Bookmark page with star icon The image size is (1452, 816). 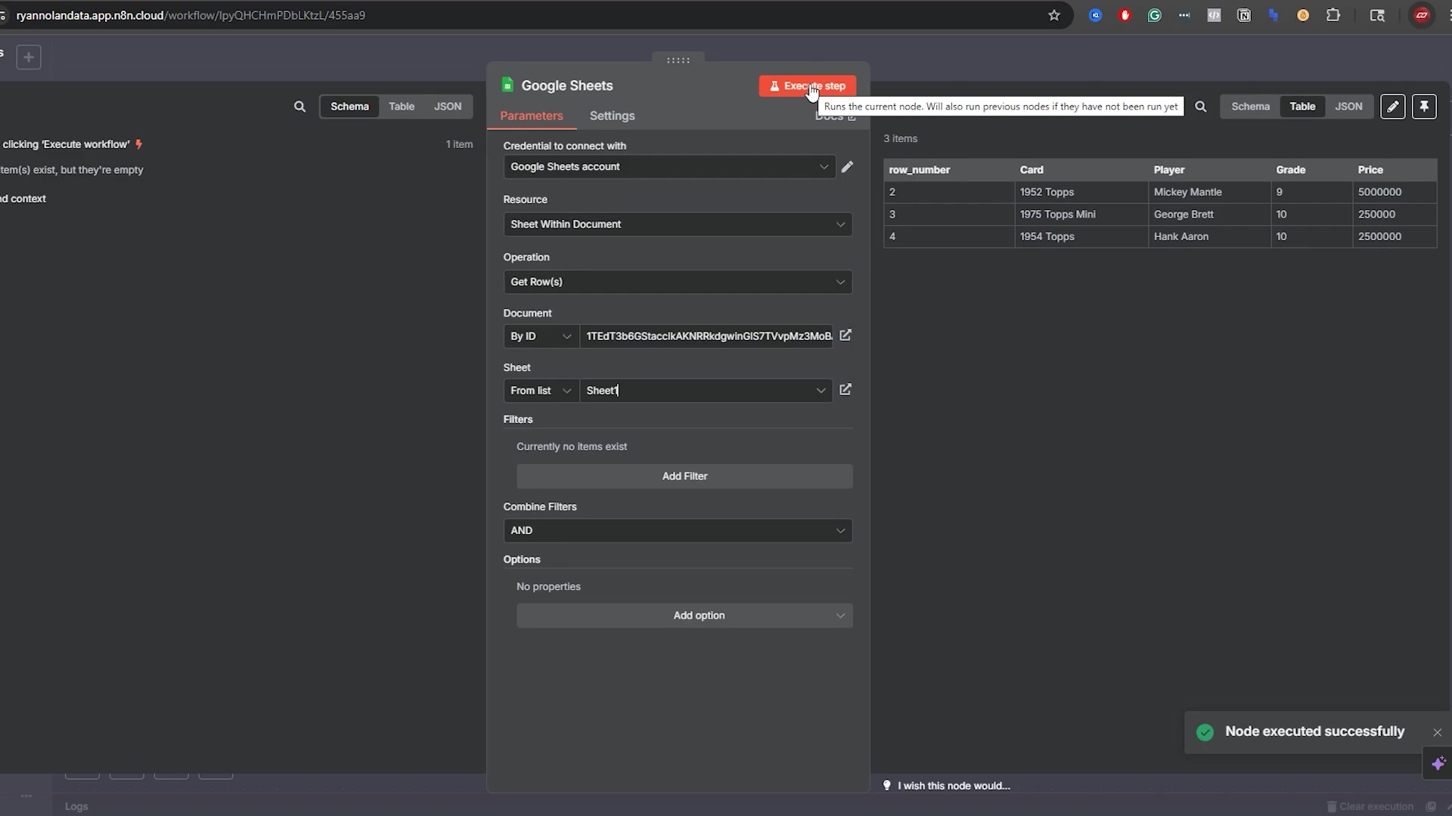1053,15
